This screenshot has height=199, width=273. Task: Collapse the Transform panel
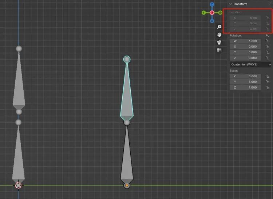pyautogui.click(x=230, y=4)
